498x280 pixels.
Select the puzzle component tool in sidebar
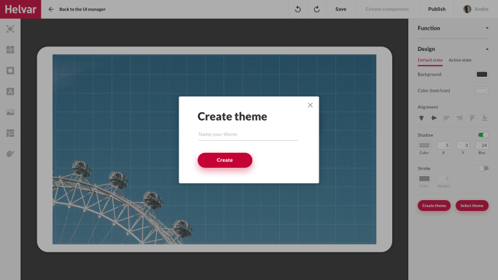(10, 50)
